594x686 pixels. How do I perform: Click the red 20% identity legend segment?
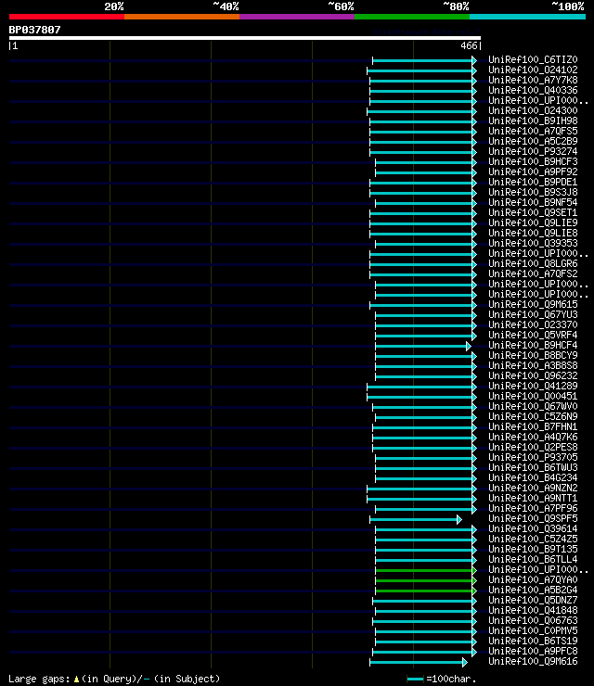click(x=67, y=17)
